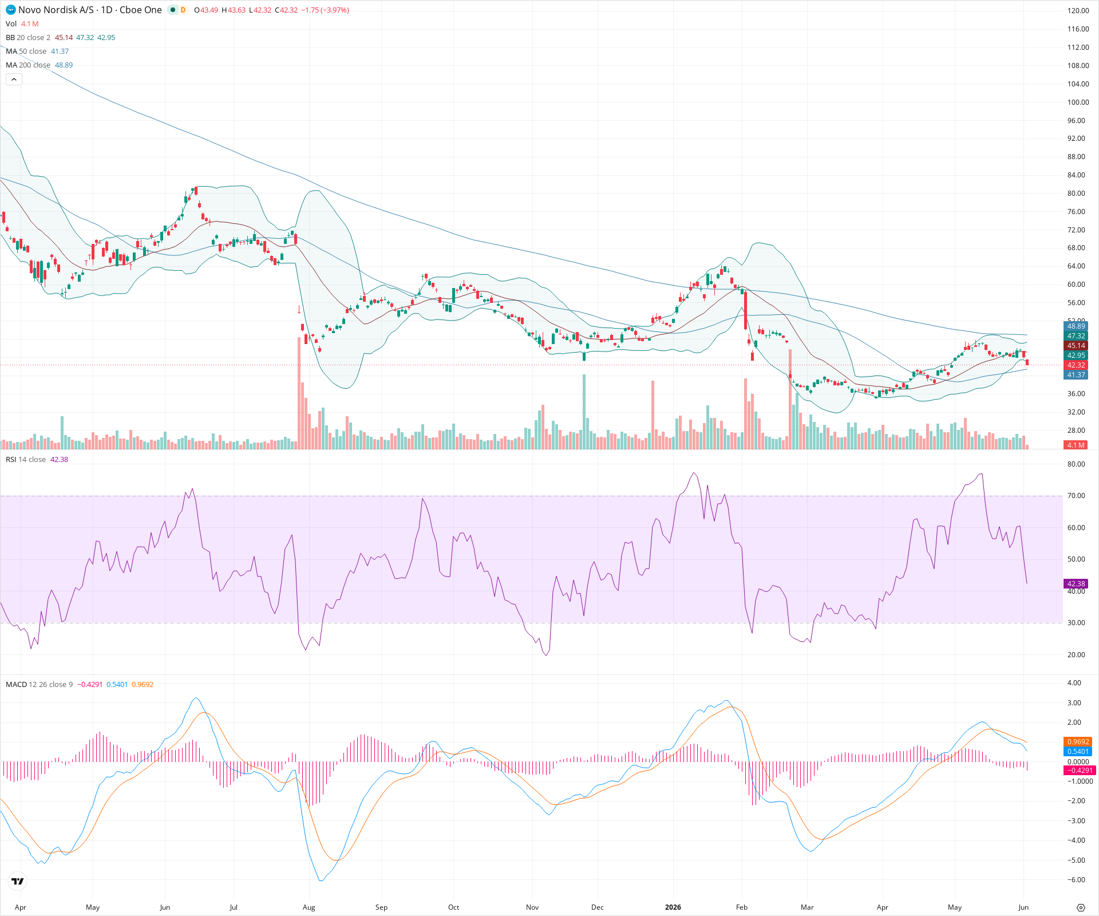This screenshot has height=916, width=1099.
Task: Click the orange D data badge
Action: [x=183, y=10]
